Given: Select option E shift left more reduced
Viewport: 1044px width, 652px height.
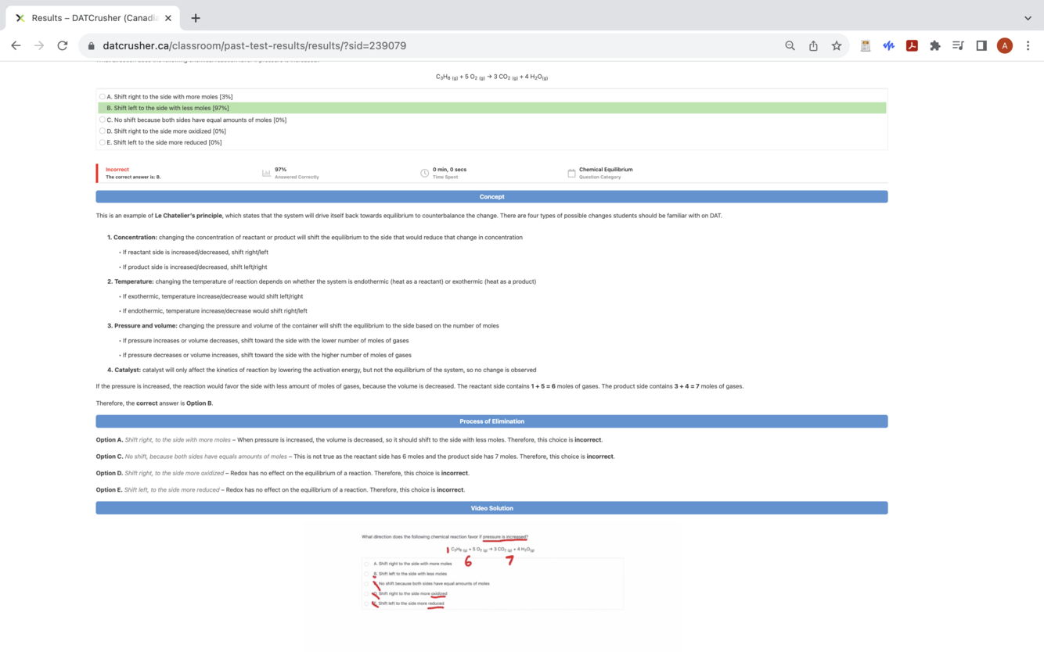Looking at the screenshot, I should tap(102, 142).
